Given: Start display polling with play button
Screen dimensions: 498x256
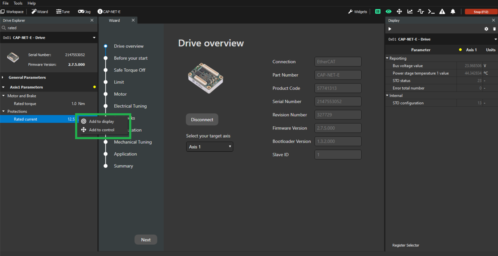Looking at the screenshot, I should click(x=390, y=29).
